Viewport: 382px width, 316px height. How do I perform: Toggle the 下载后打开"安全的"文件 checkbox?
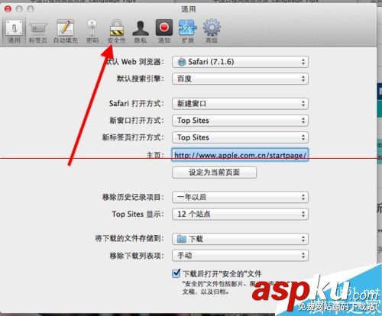[176, 273]
